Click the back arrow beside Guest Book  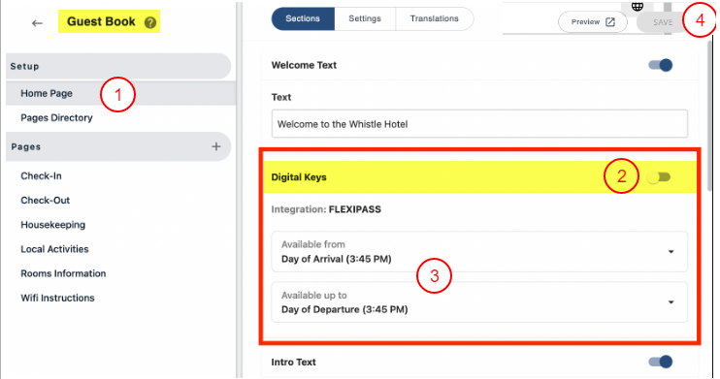(x=37, y=23)
